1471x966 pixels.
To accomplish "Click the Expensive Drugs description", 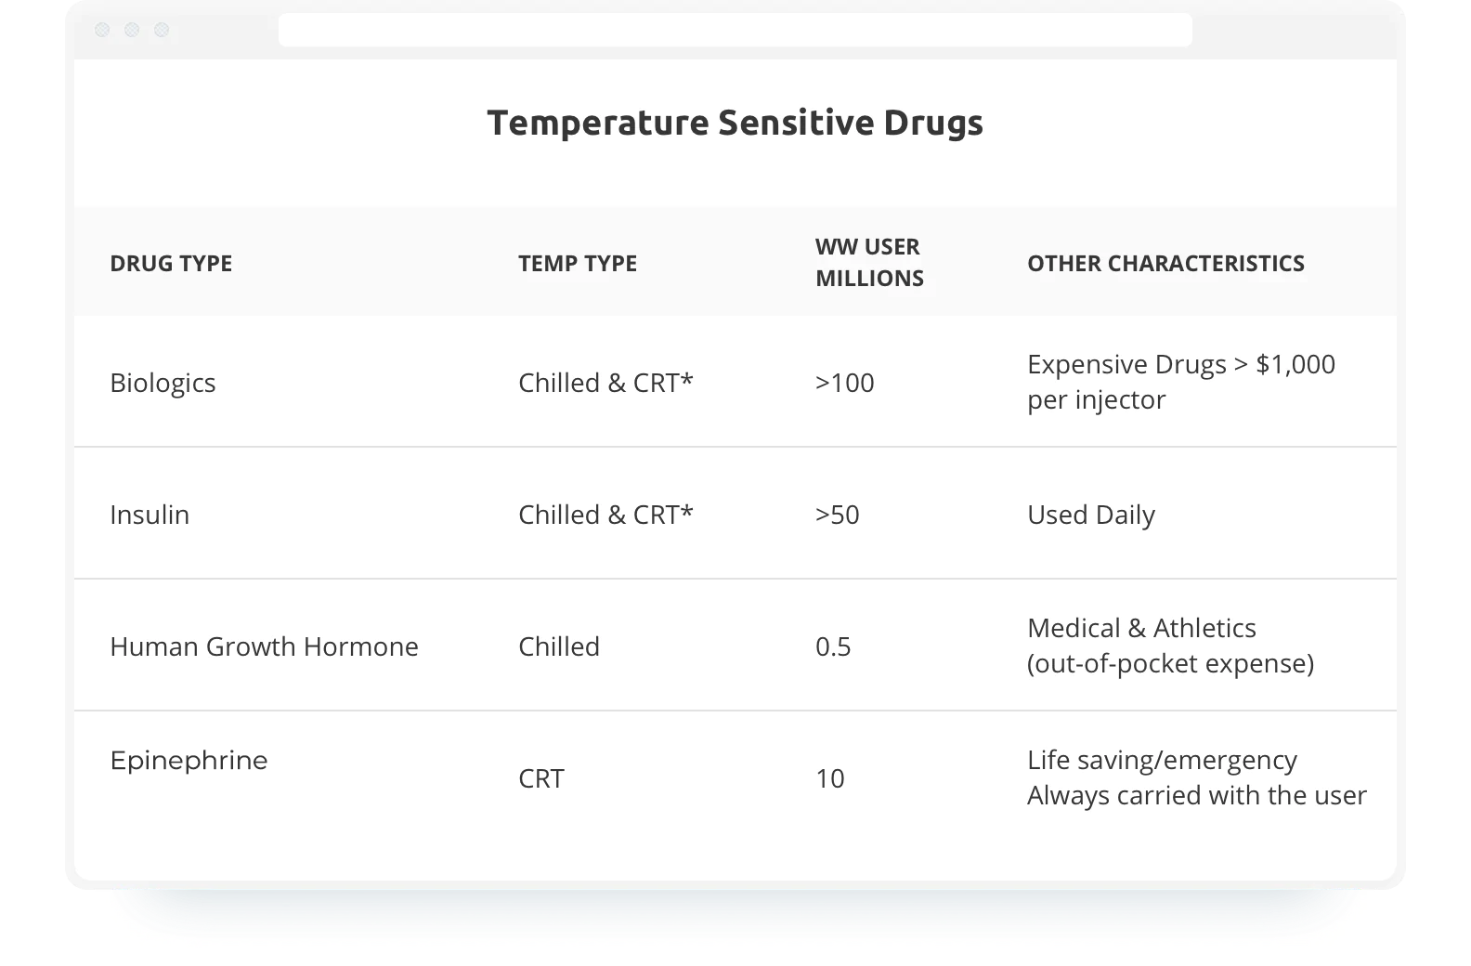I will click(1180, 382).
